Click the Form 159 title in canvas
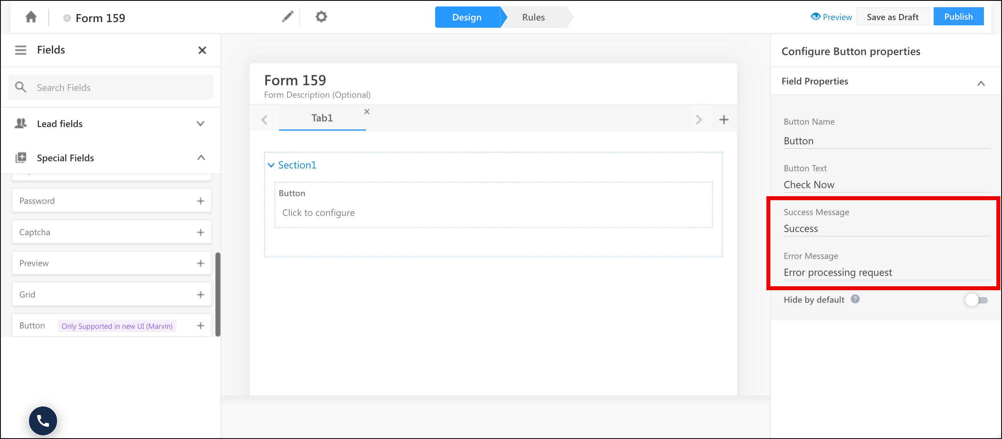This screenshot has height=439, width=1002. click(x=295, y=80)
